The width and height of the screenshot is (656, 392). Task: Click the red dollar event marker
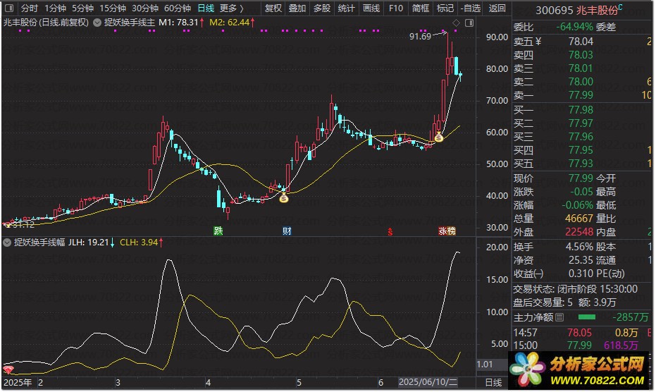pos(390,231)
